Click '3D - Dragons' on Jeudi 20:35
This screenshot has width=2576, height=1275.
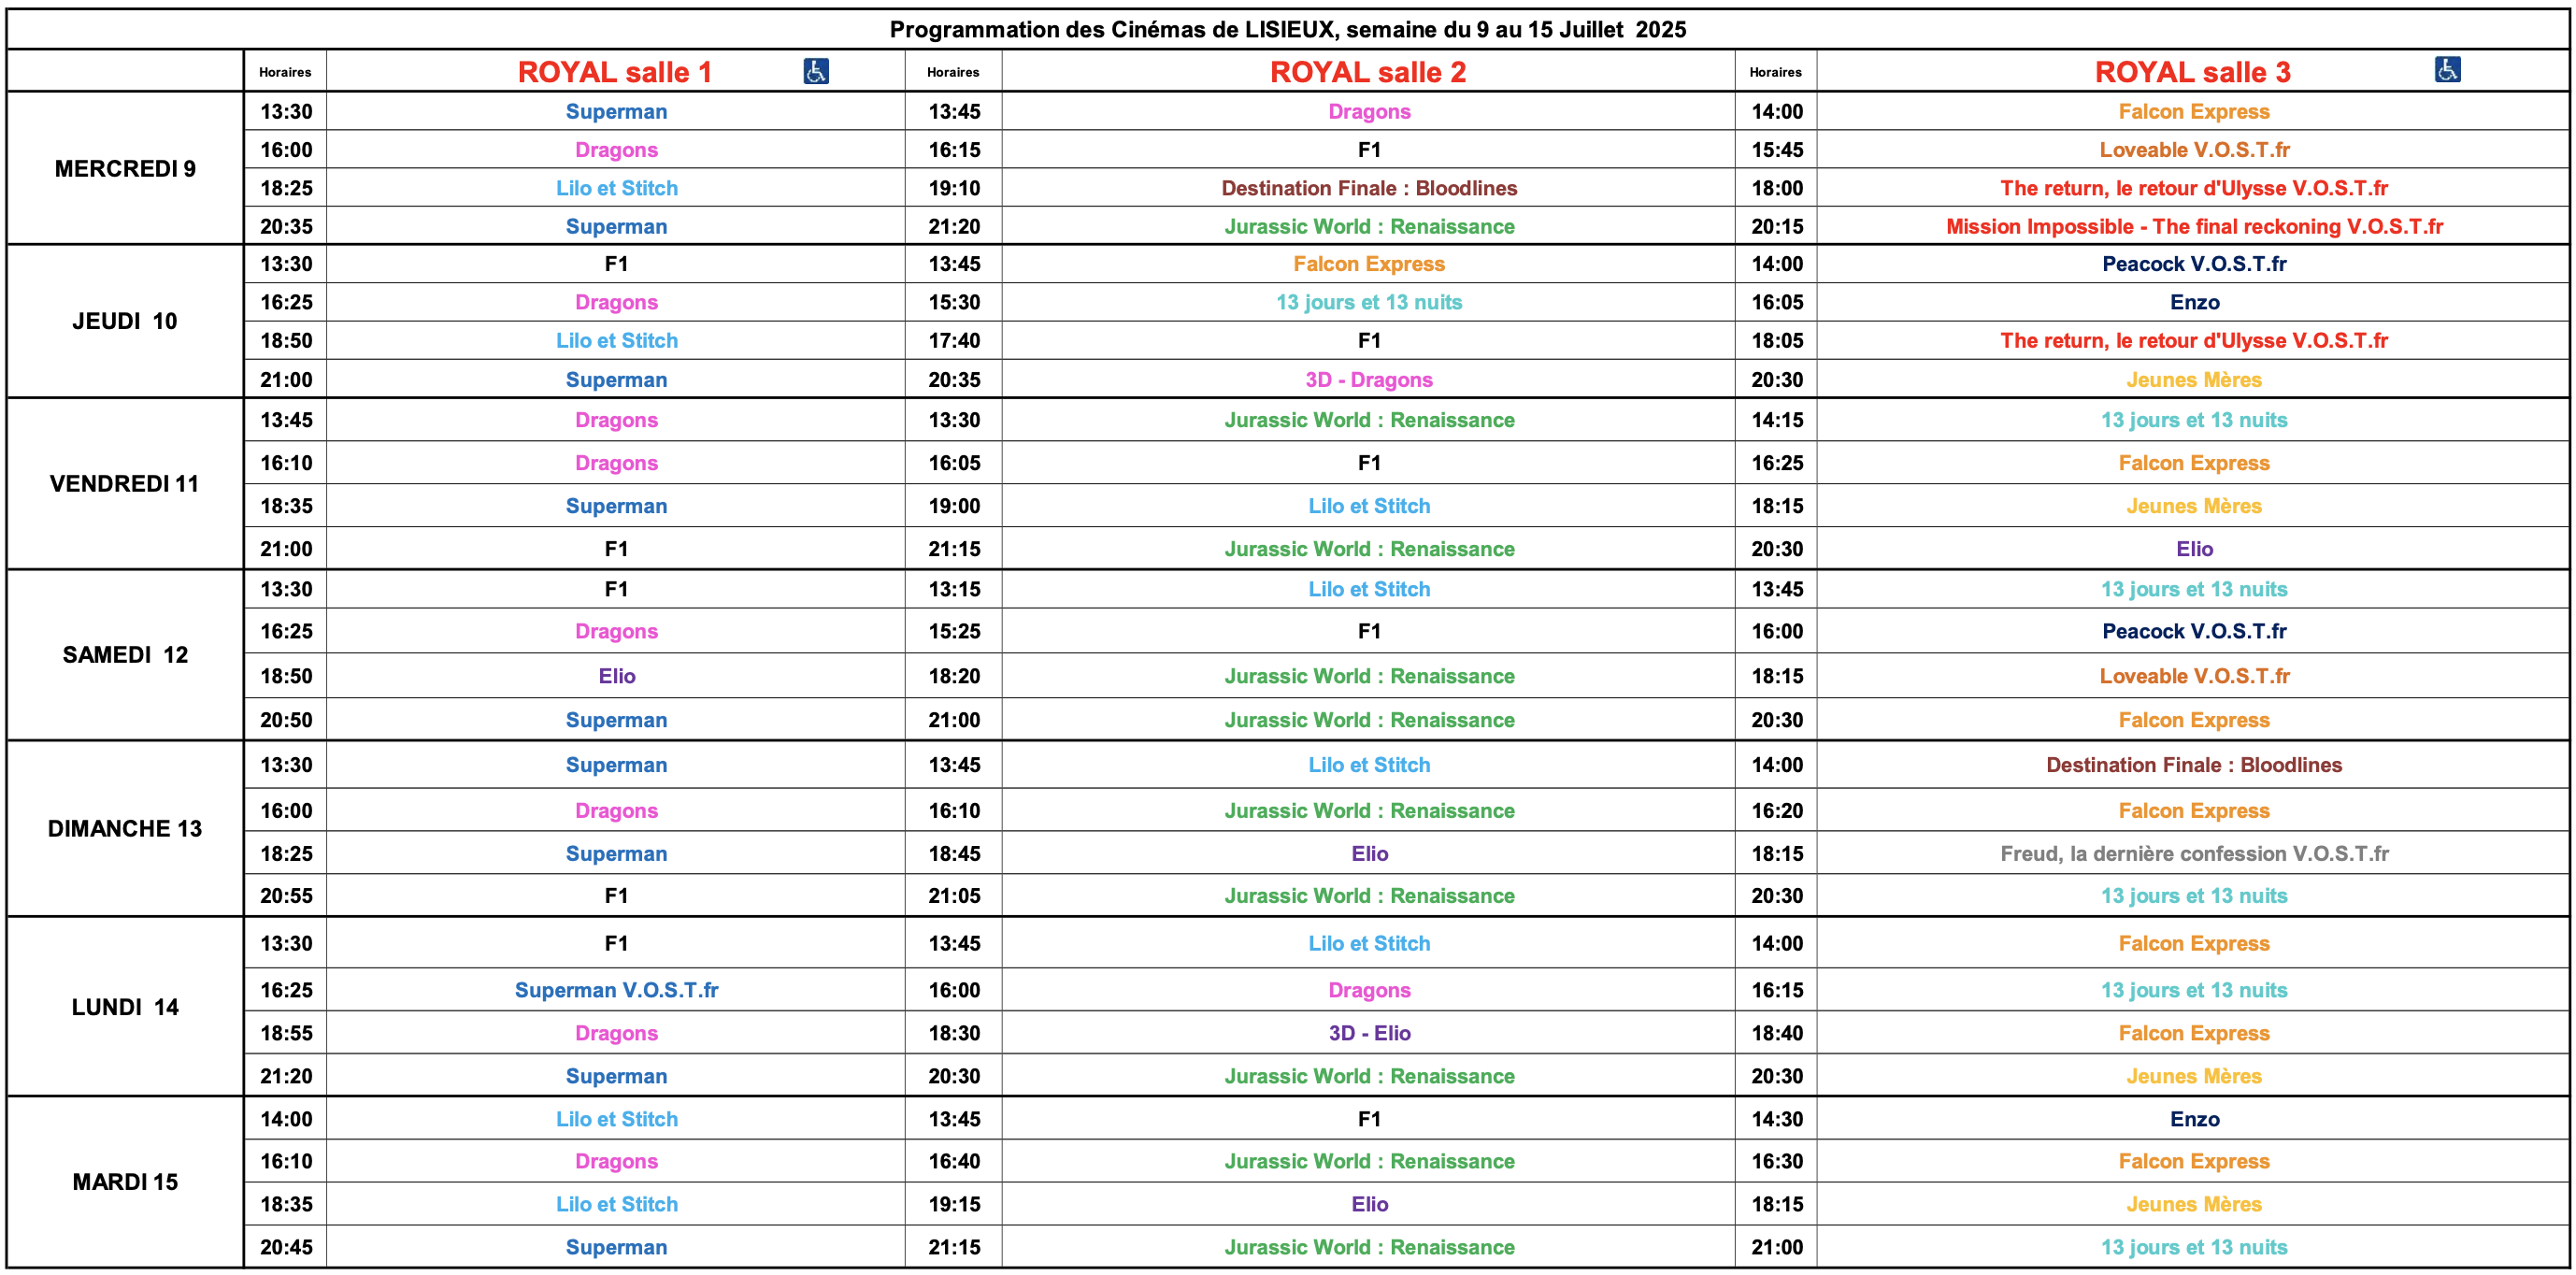tap(1369, 380)
